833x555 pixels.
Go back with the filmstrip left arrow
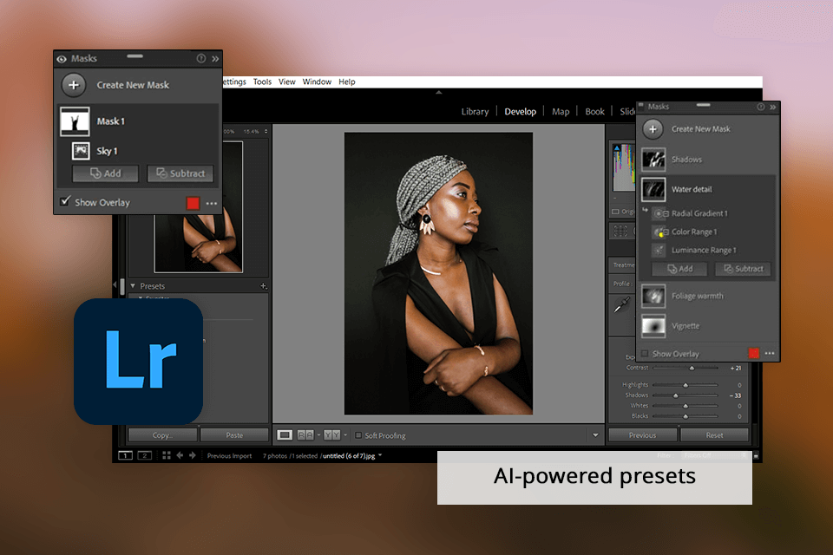[x=180, y=455]
